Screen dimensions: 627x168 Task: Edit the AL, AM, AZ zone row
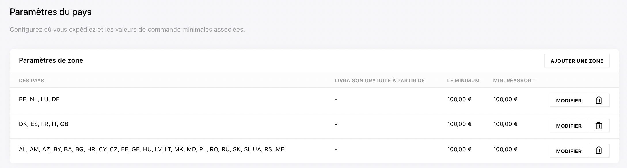[569, 151]
